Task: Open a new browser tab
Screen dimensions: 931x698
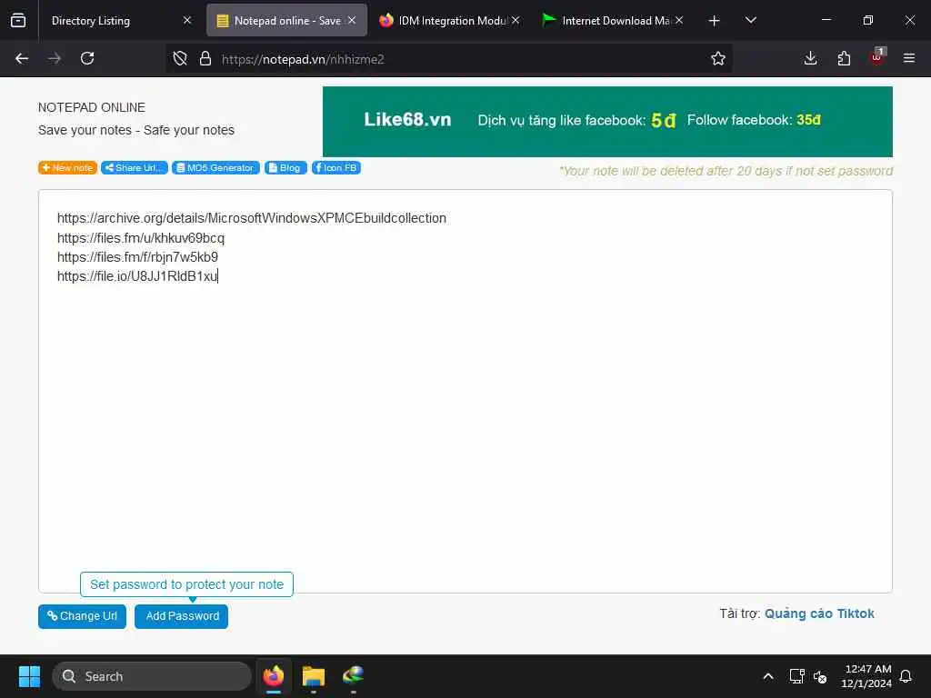Action: click(715, 21)
